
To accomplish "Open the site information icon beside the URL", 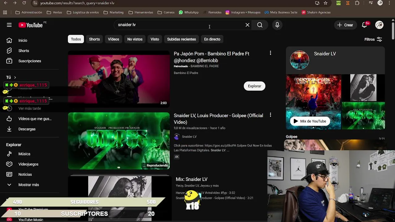I will (x=35, y=3).
